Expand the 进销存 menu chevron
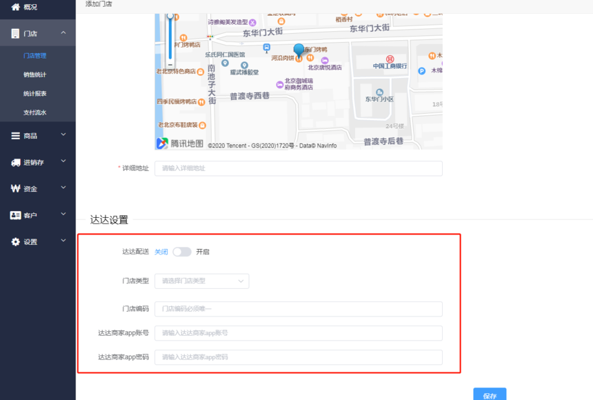The width and height of the screenshot is (593, 400). (x=63, y=161)
